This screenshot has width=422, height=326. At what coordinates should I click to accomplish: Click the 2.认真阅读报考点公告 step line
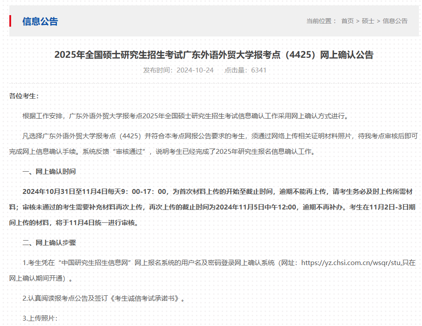(x=104, y=298)
